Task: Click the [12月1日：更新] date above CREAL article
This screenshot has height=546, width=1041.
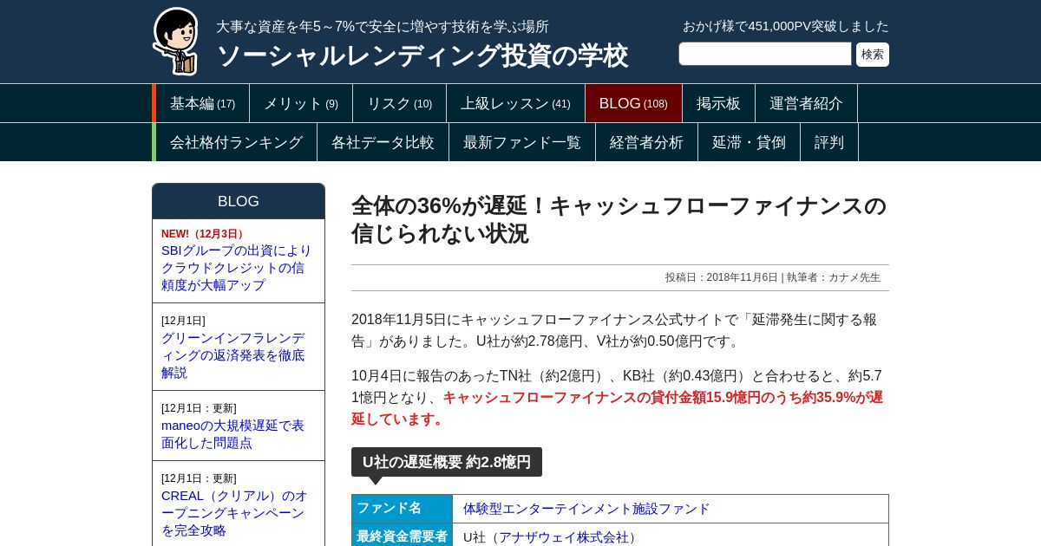Action: pos(199,478)
